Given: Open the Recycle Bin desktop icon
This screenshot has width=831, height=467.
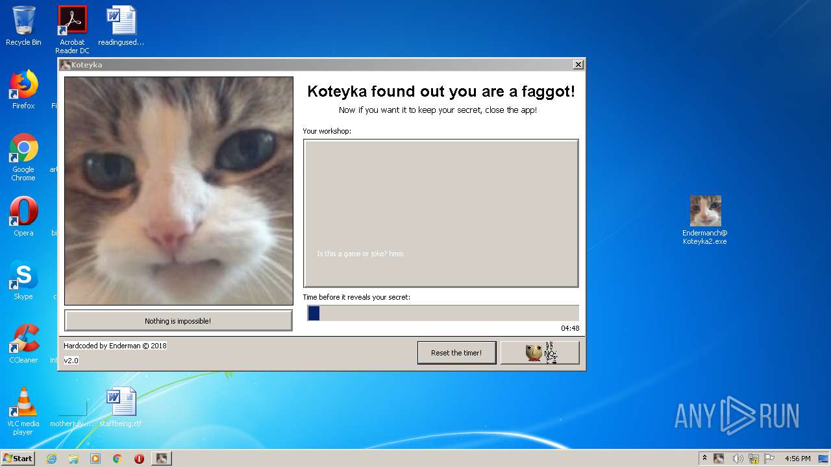Looking at the screenshot, I should point(23,26).
